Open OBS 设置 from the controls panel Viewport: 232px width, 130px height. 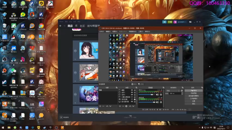193,101
